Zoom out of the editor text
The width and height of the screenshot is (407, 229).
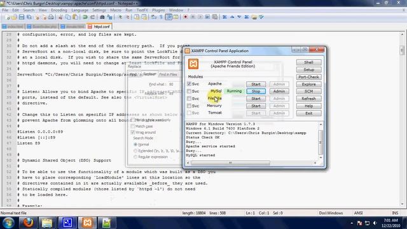coord(127,17)
